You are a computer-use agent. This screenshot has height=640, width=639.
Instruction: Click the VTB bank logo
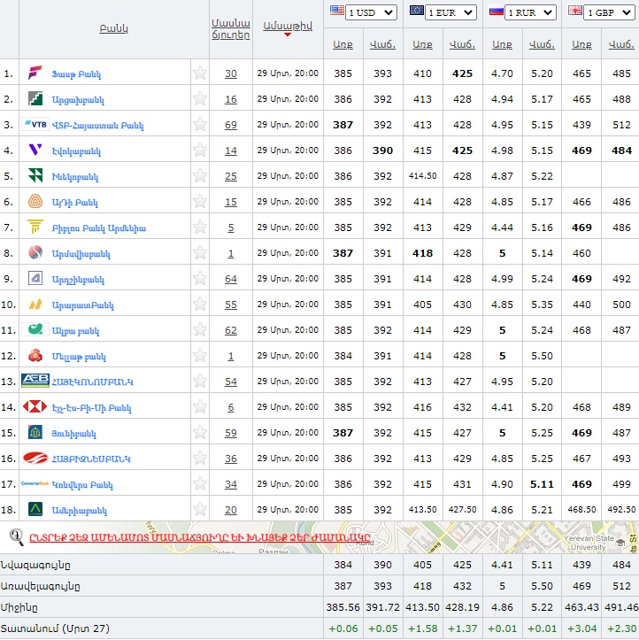35,125
